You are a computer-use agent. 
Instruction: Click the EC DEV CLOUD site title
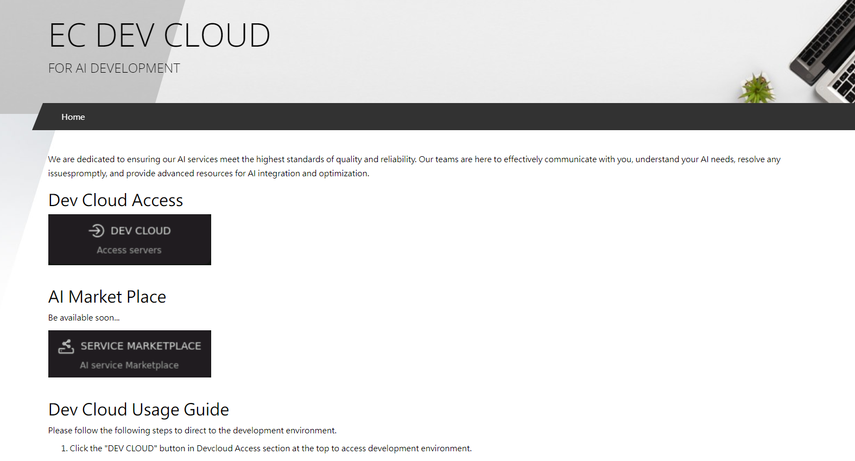(x=159, y=35)
